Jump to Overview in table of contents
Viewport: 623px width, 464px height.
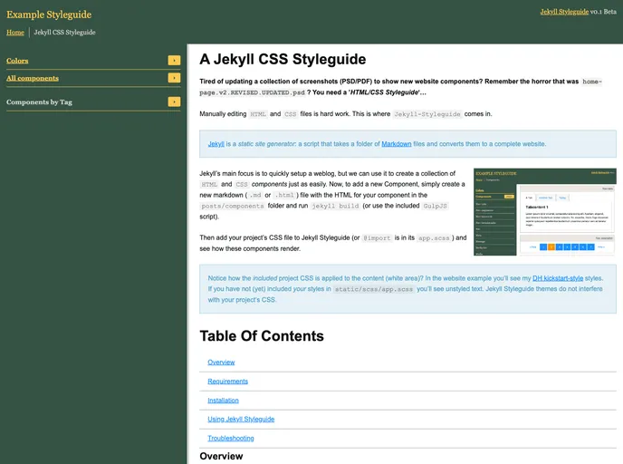pos(221,362)
